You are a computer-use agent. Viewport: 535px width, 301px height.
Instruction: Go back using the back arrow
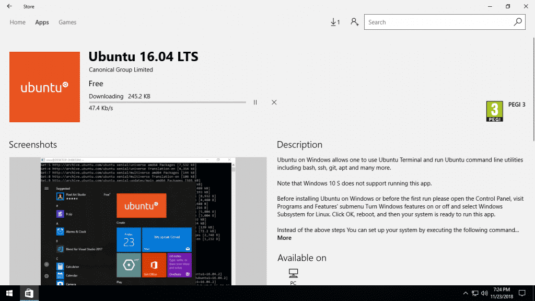(x=8, y=6)
